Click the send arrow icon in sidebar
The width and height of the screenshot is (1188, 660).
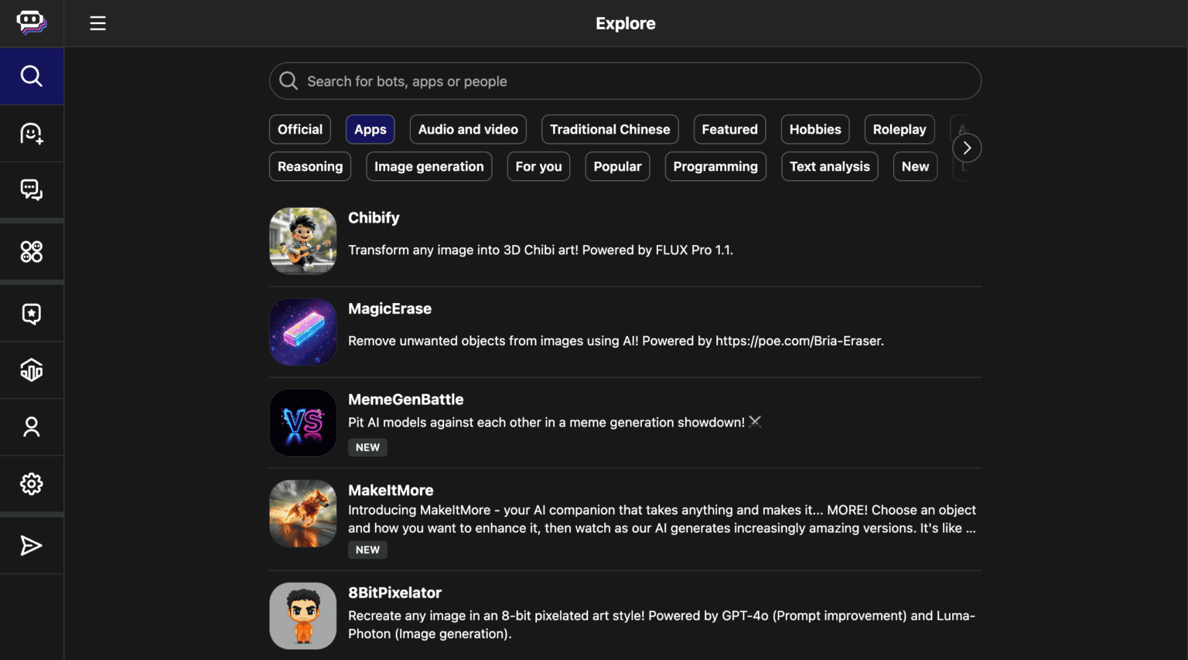click(x=32, y=546)
